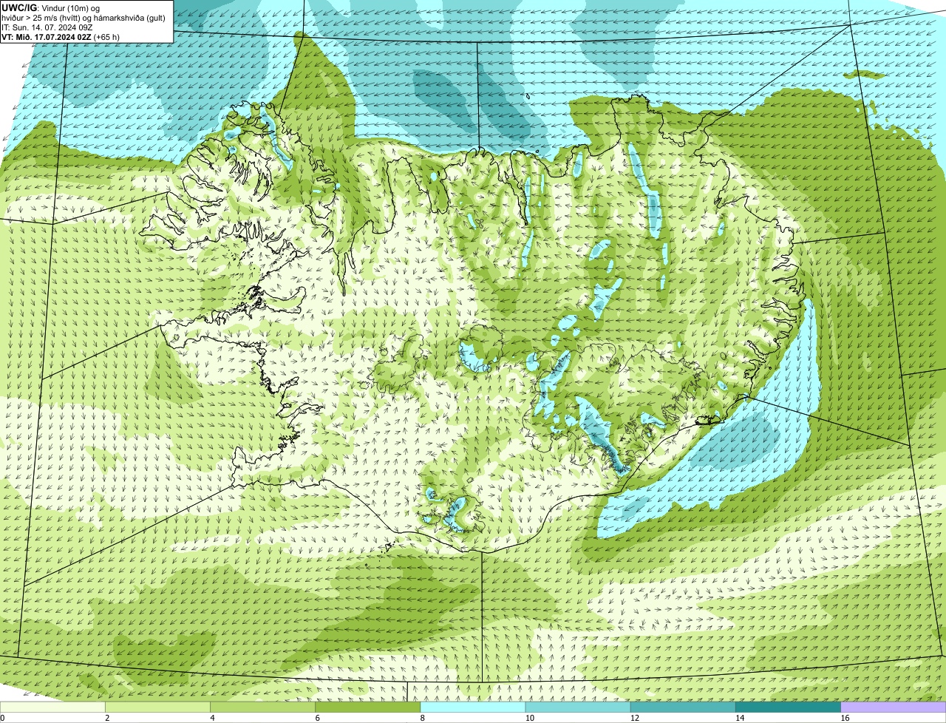Click the valid time "VT: Mið. 17.07.2024 02Z"
This screenshot has height=723, width=946.
pos(47,36)
